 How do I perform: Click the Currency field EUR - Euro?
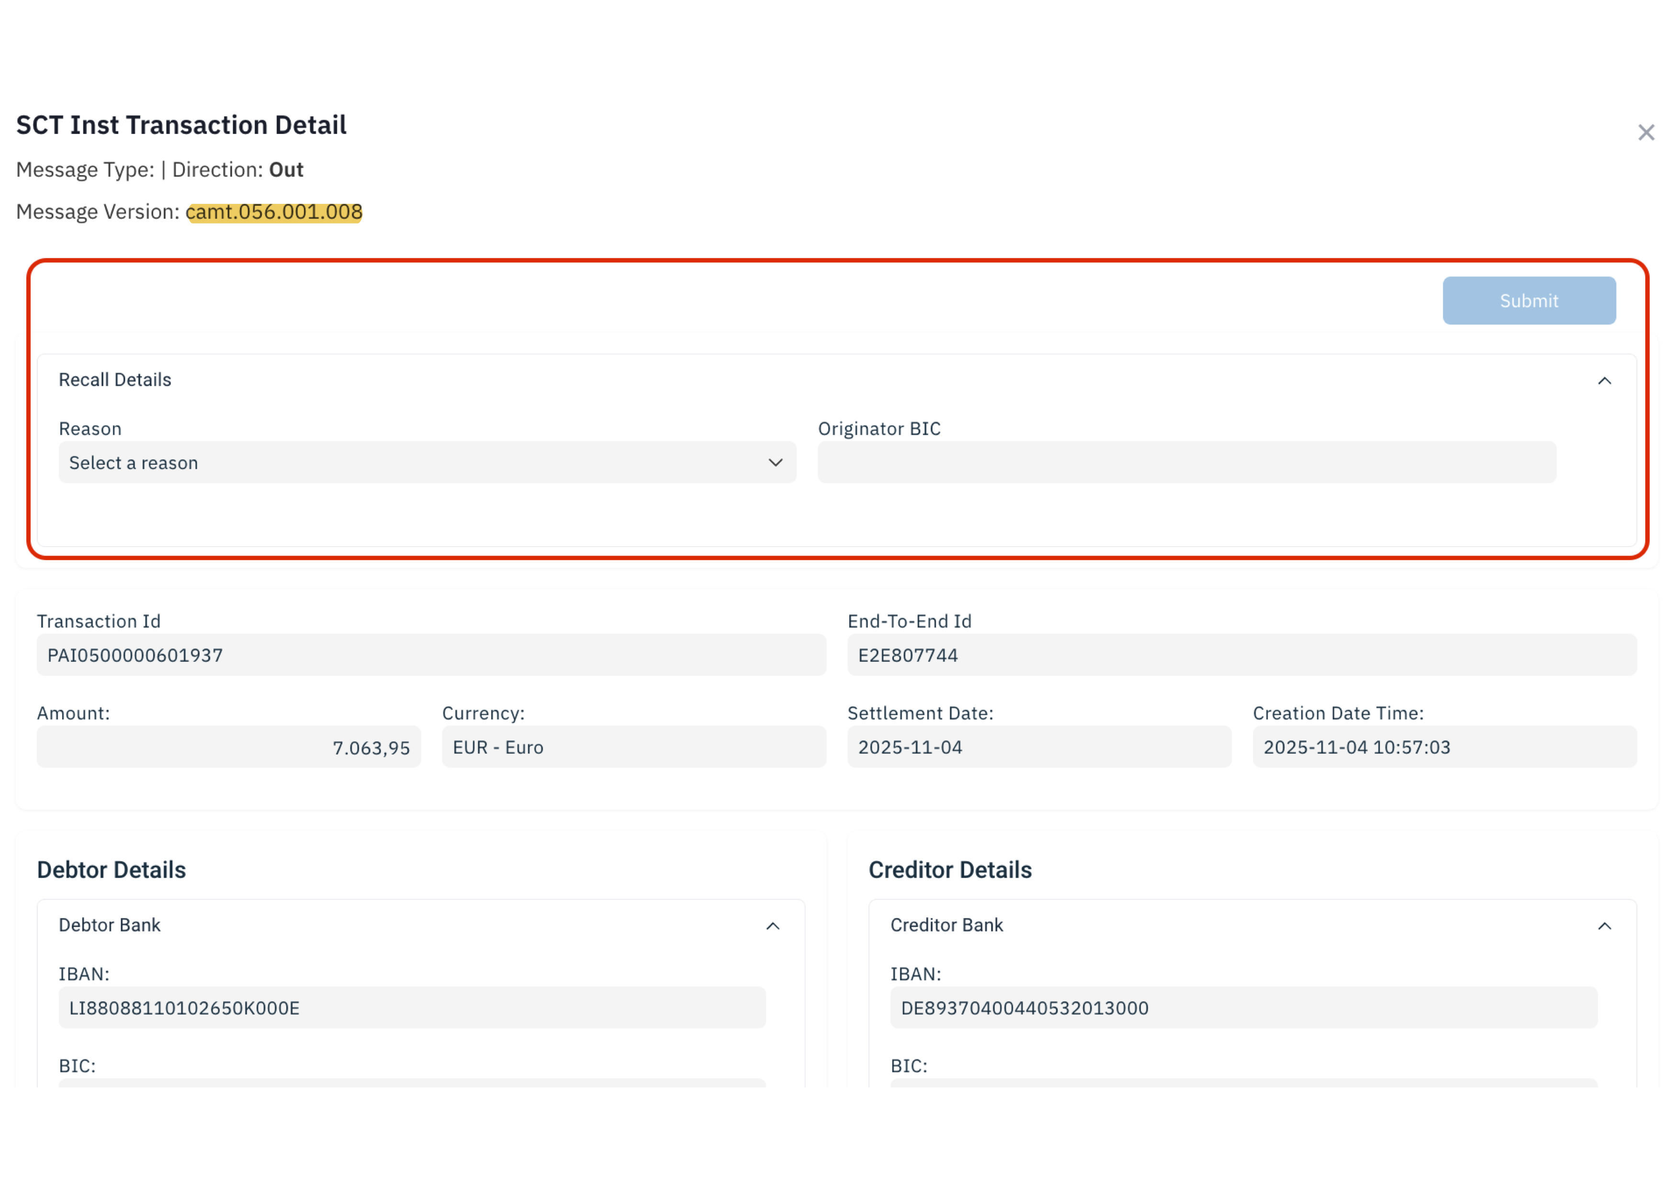click(633, 747)
